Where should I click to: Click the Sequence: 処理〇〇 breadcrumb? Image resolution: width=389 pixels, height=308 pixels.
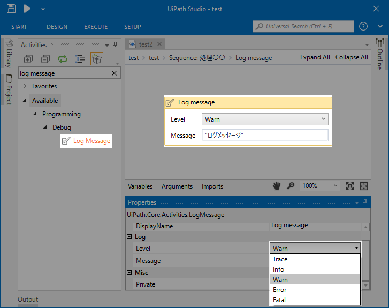pyautogui.click(x=197, y=58)
